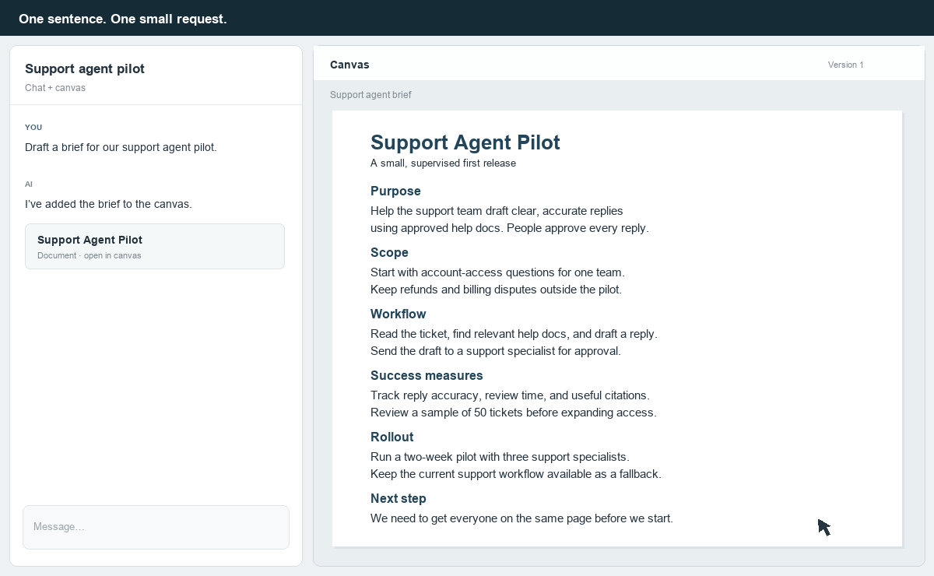Click the sentence about getting everyone on same page
934x576 pixels.
(521, 518)
